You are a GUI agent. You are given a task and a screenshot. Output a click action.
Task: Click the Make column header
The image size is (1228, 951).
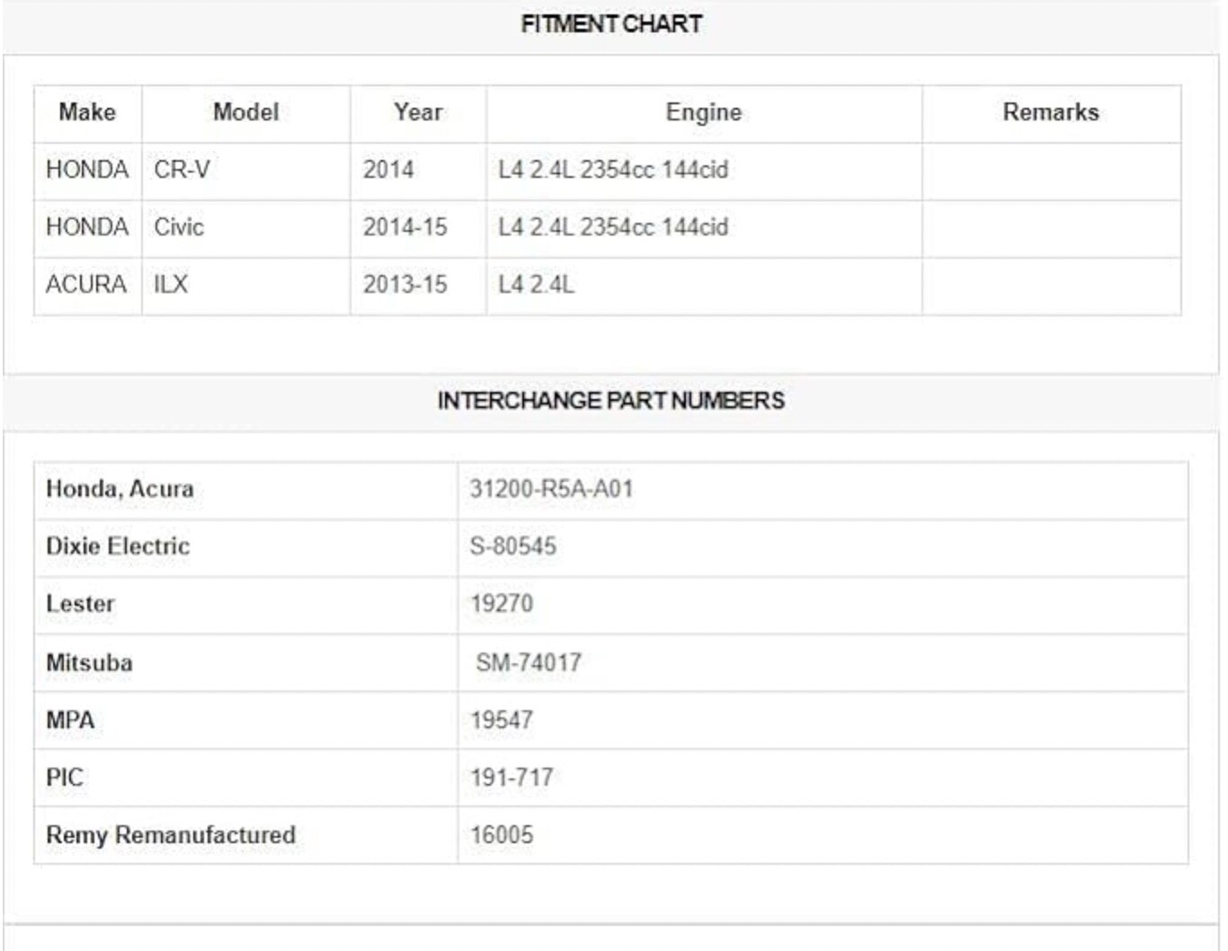point(87,112)
